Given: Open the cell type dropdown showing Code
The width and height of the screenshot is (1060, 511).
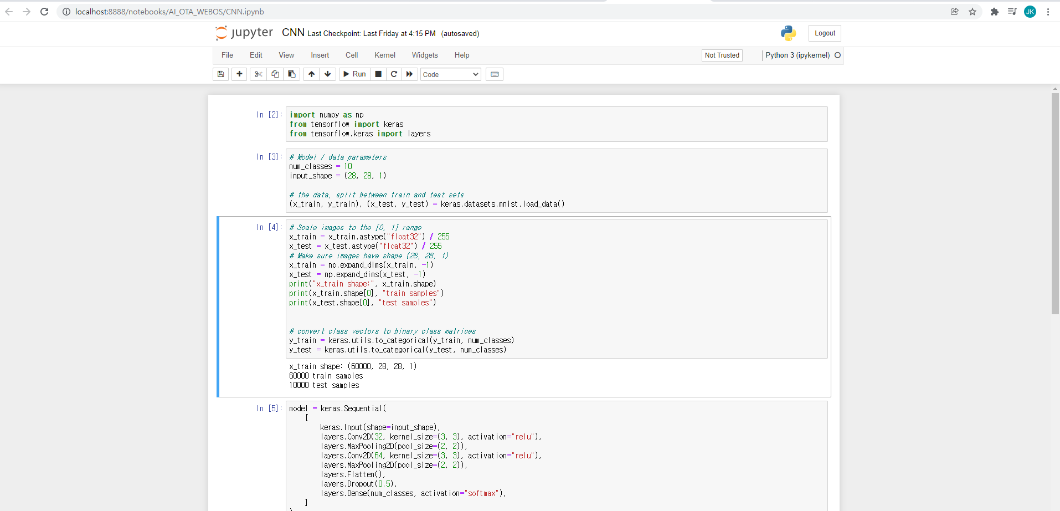Looking at the screenshot, I should coord(450,74).
